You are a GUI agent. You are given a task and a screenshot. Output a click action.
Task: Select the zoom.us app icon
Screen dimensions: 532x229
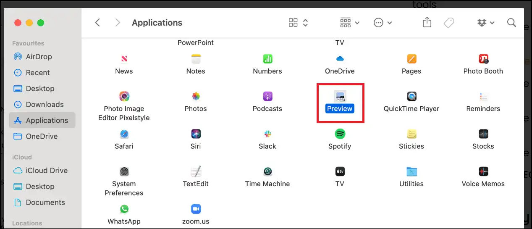196,209
